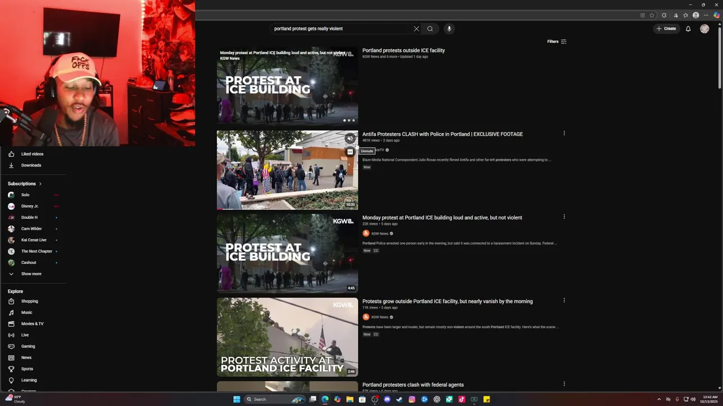
Task: Open the Cam Wilder subscription
Action: click(33, 229)
